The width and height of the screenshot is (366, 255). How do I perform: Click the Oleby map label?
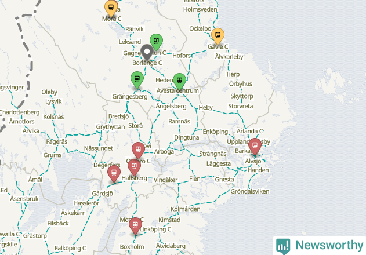pyautogui.click(x=49, y=92)
